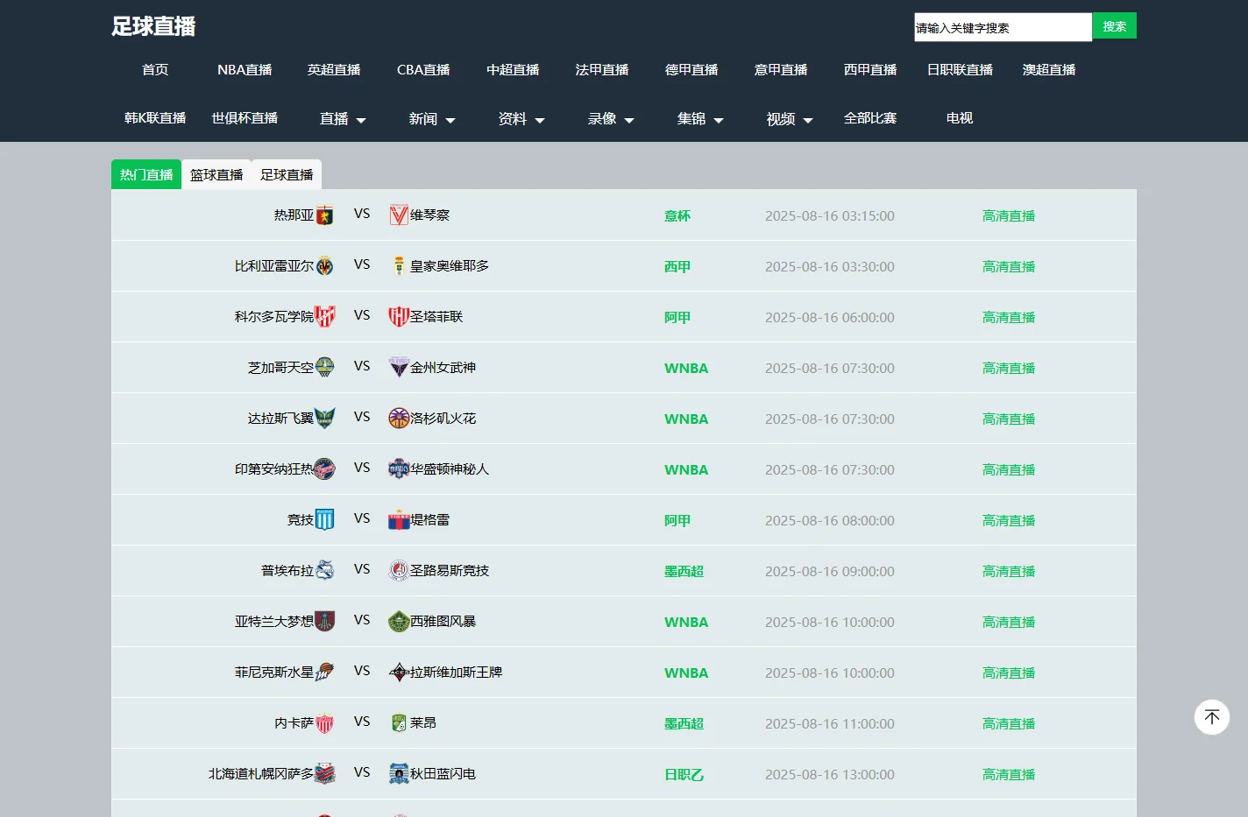Viewport: 1248px width, 817px height.
Task: Expand the 直播 dropdown menu
Action: 343,118
